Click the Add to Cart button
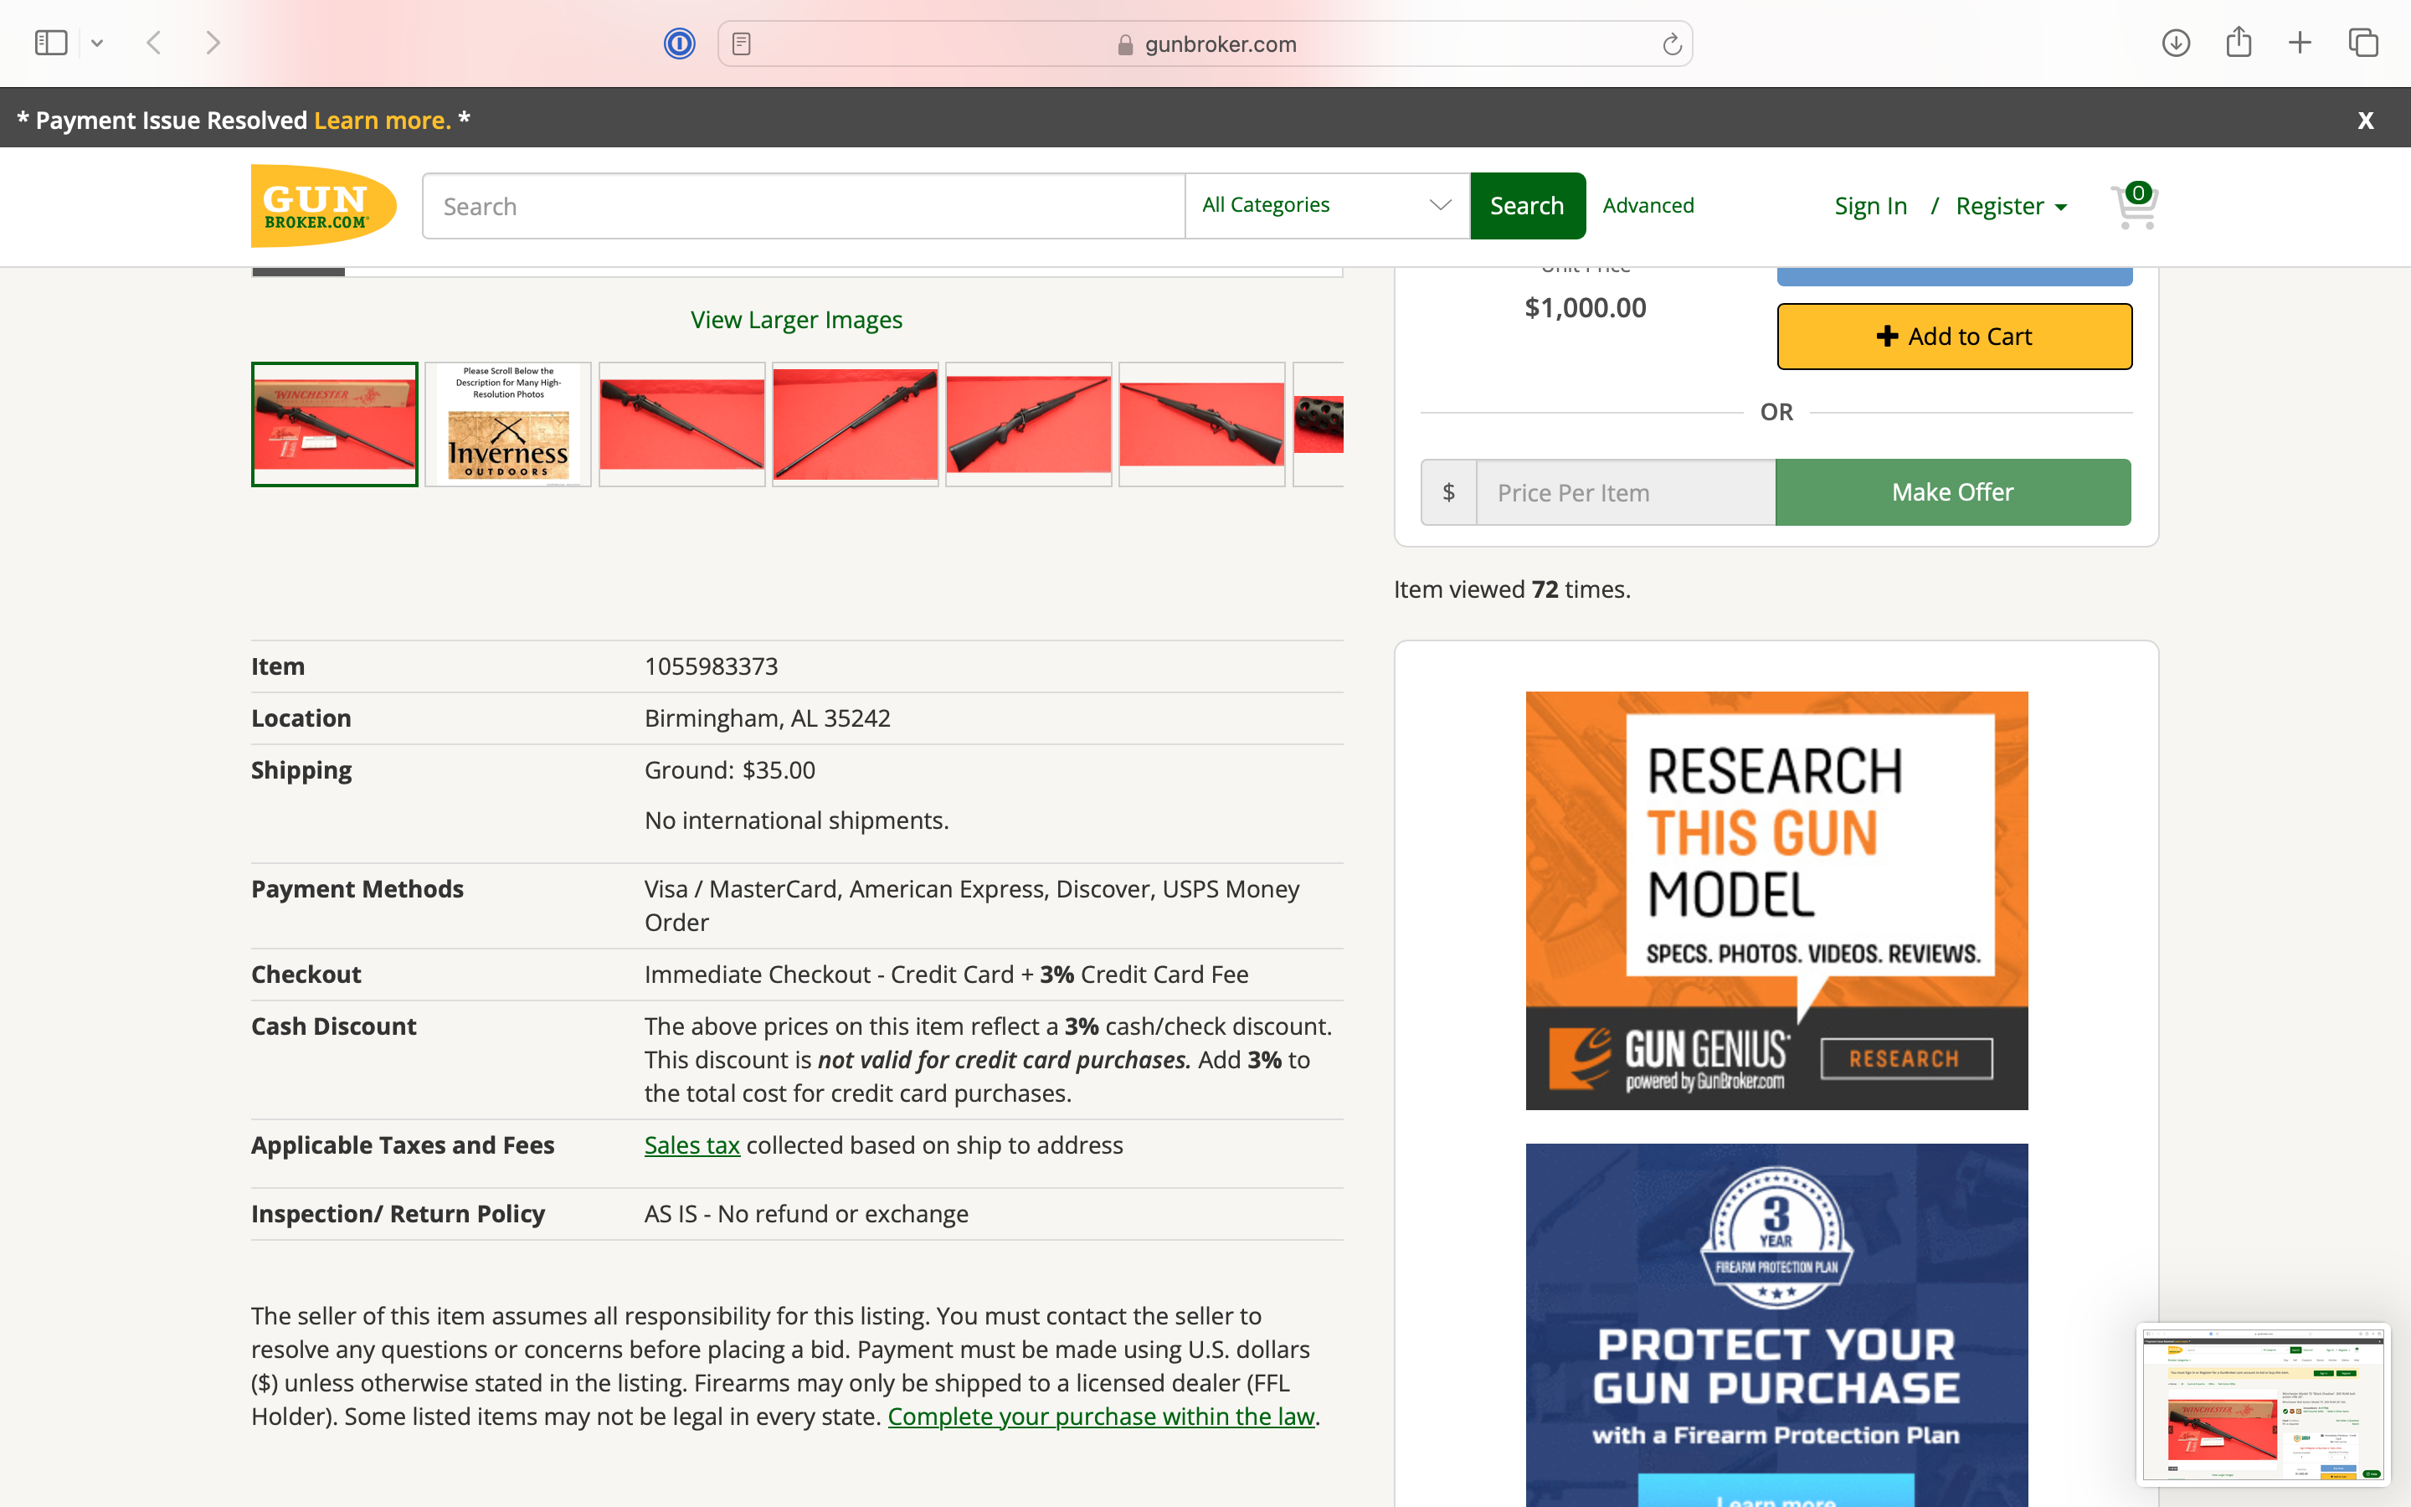 click(x=1954, y=337)
